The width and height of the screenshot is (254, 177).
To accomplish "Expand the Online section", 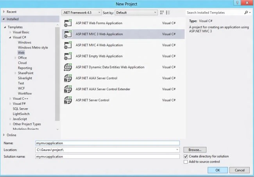I will 4,135.
